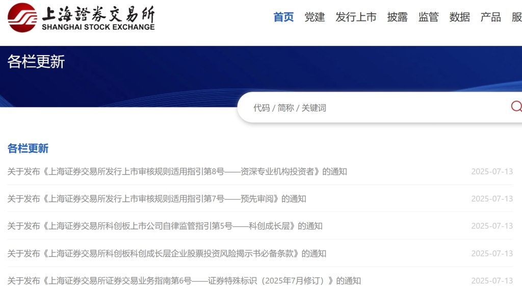Open the 党建 menu item

(x=315, y=17)
